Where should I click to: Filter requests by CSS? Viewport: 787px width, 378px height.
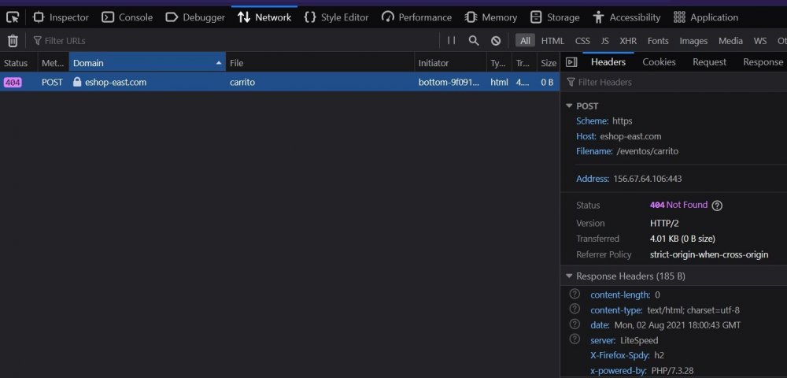click(x=582, y=41)
